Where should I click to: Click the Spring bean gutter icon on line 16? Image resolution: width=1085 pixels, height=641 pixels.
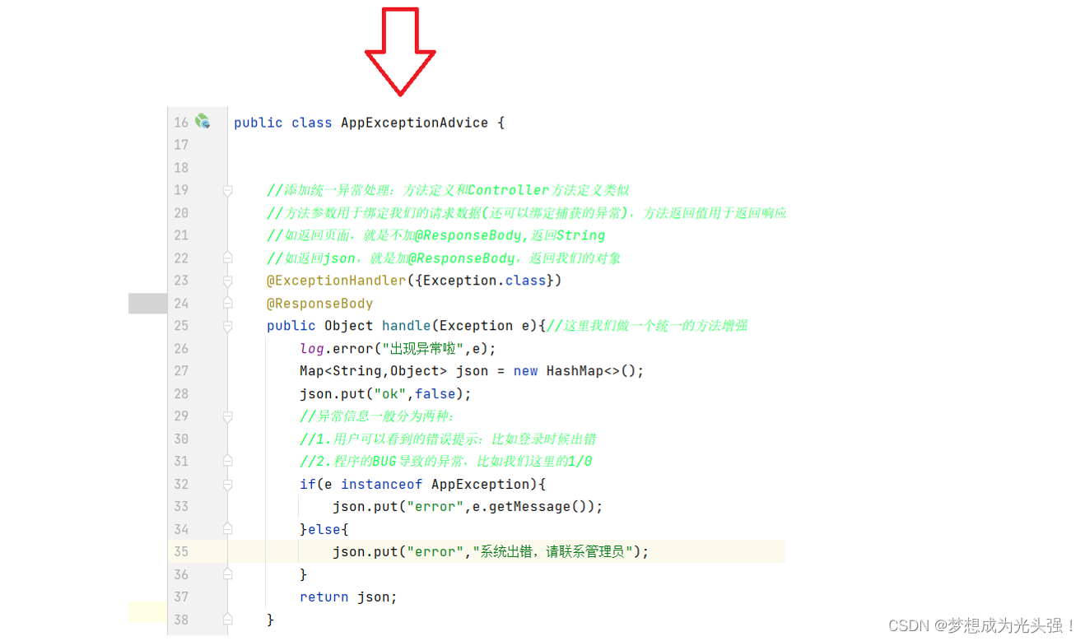(203, 122)
